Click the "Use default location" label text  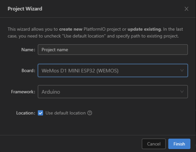[x=65, y=113]
